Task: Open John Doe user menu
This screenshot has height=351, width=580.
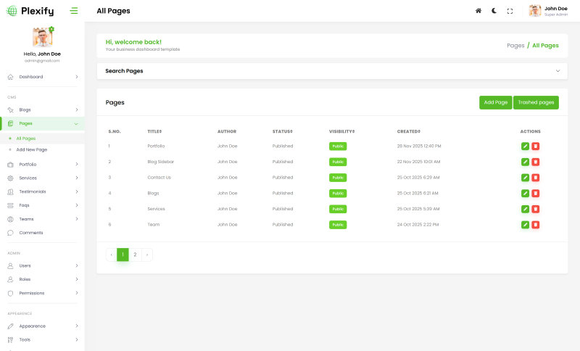Action: click(x=549, y=11)
